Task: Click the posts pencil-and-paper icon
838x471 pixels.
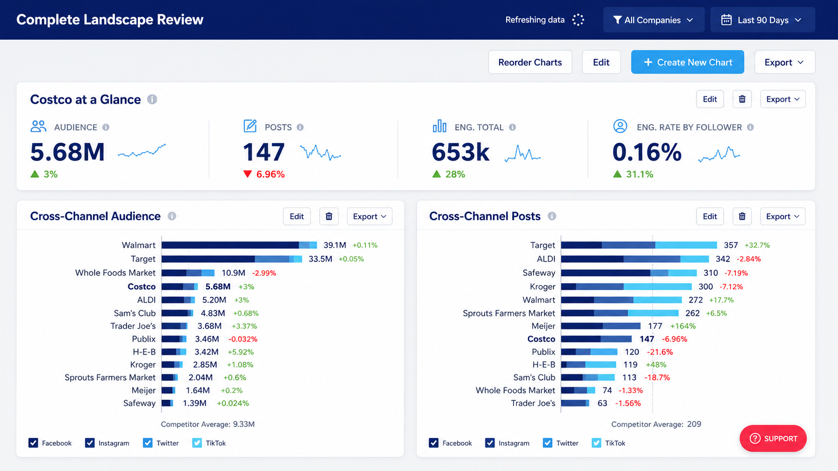Action: pyautogui.click(x=250, y=126)
